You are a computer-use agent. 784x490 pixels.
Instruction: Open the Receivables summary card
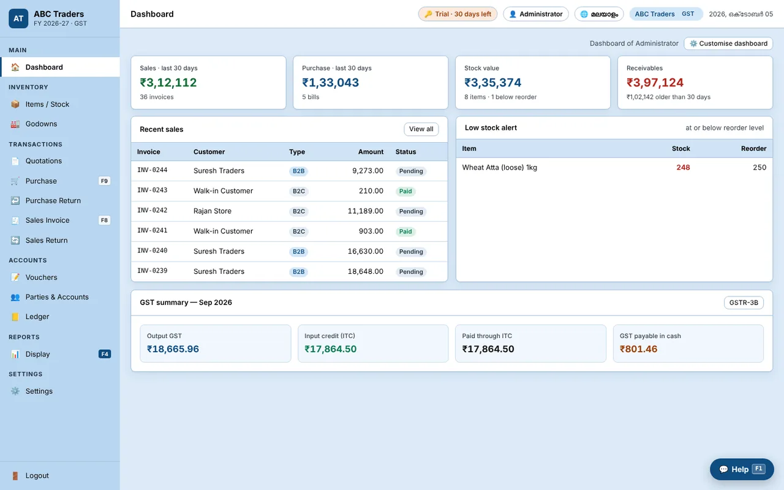click(695, 83)
